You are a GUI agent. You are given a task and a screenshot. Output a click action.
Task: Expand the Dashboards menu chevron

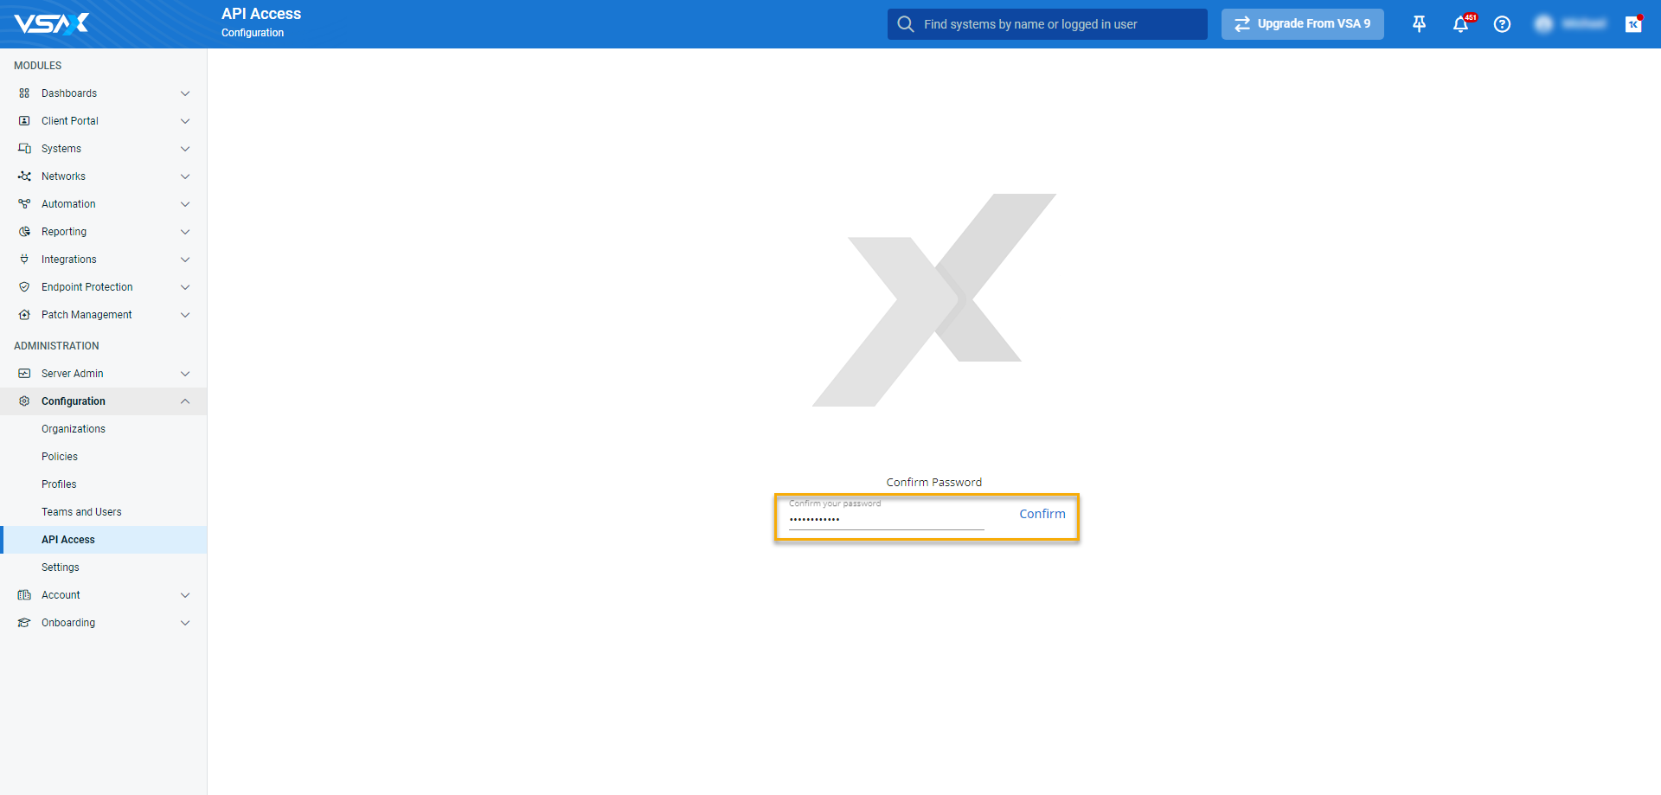[185, 93]
